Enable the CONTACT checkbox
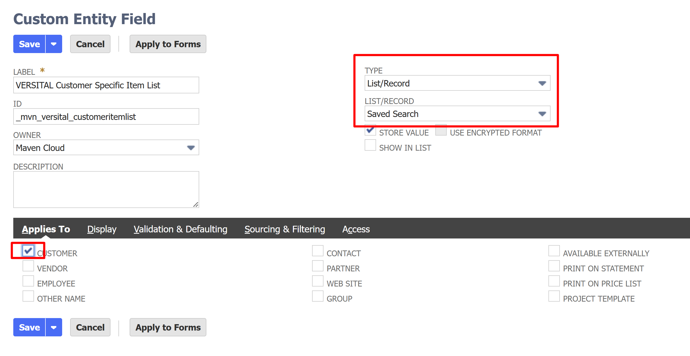 pos(318,251)
